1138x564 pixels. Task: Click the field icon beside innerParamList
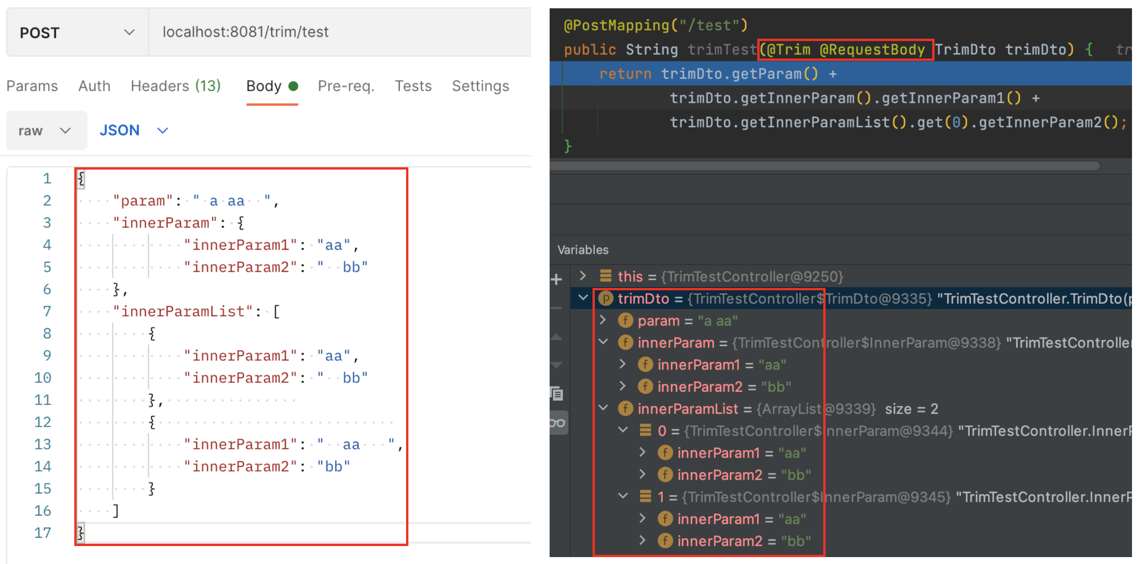[625, 409]
